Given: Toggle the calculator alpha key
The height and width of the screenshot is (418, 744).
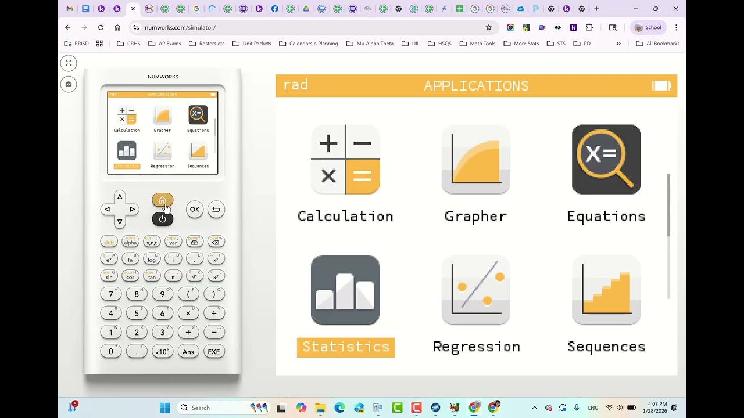Looking at the screenshot, I should click(x=130, y=242).
